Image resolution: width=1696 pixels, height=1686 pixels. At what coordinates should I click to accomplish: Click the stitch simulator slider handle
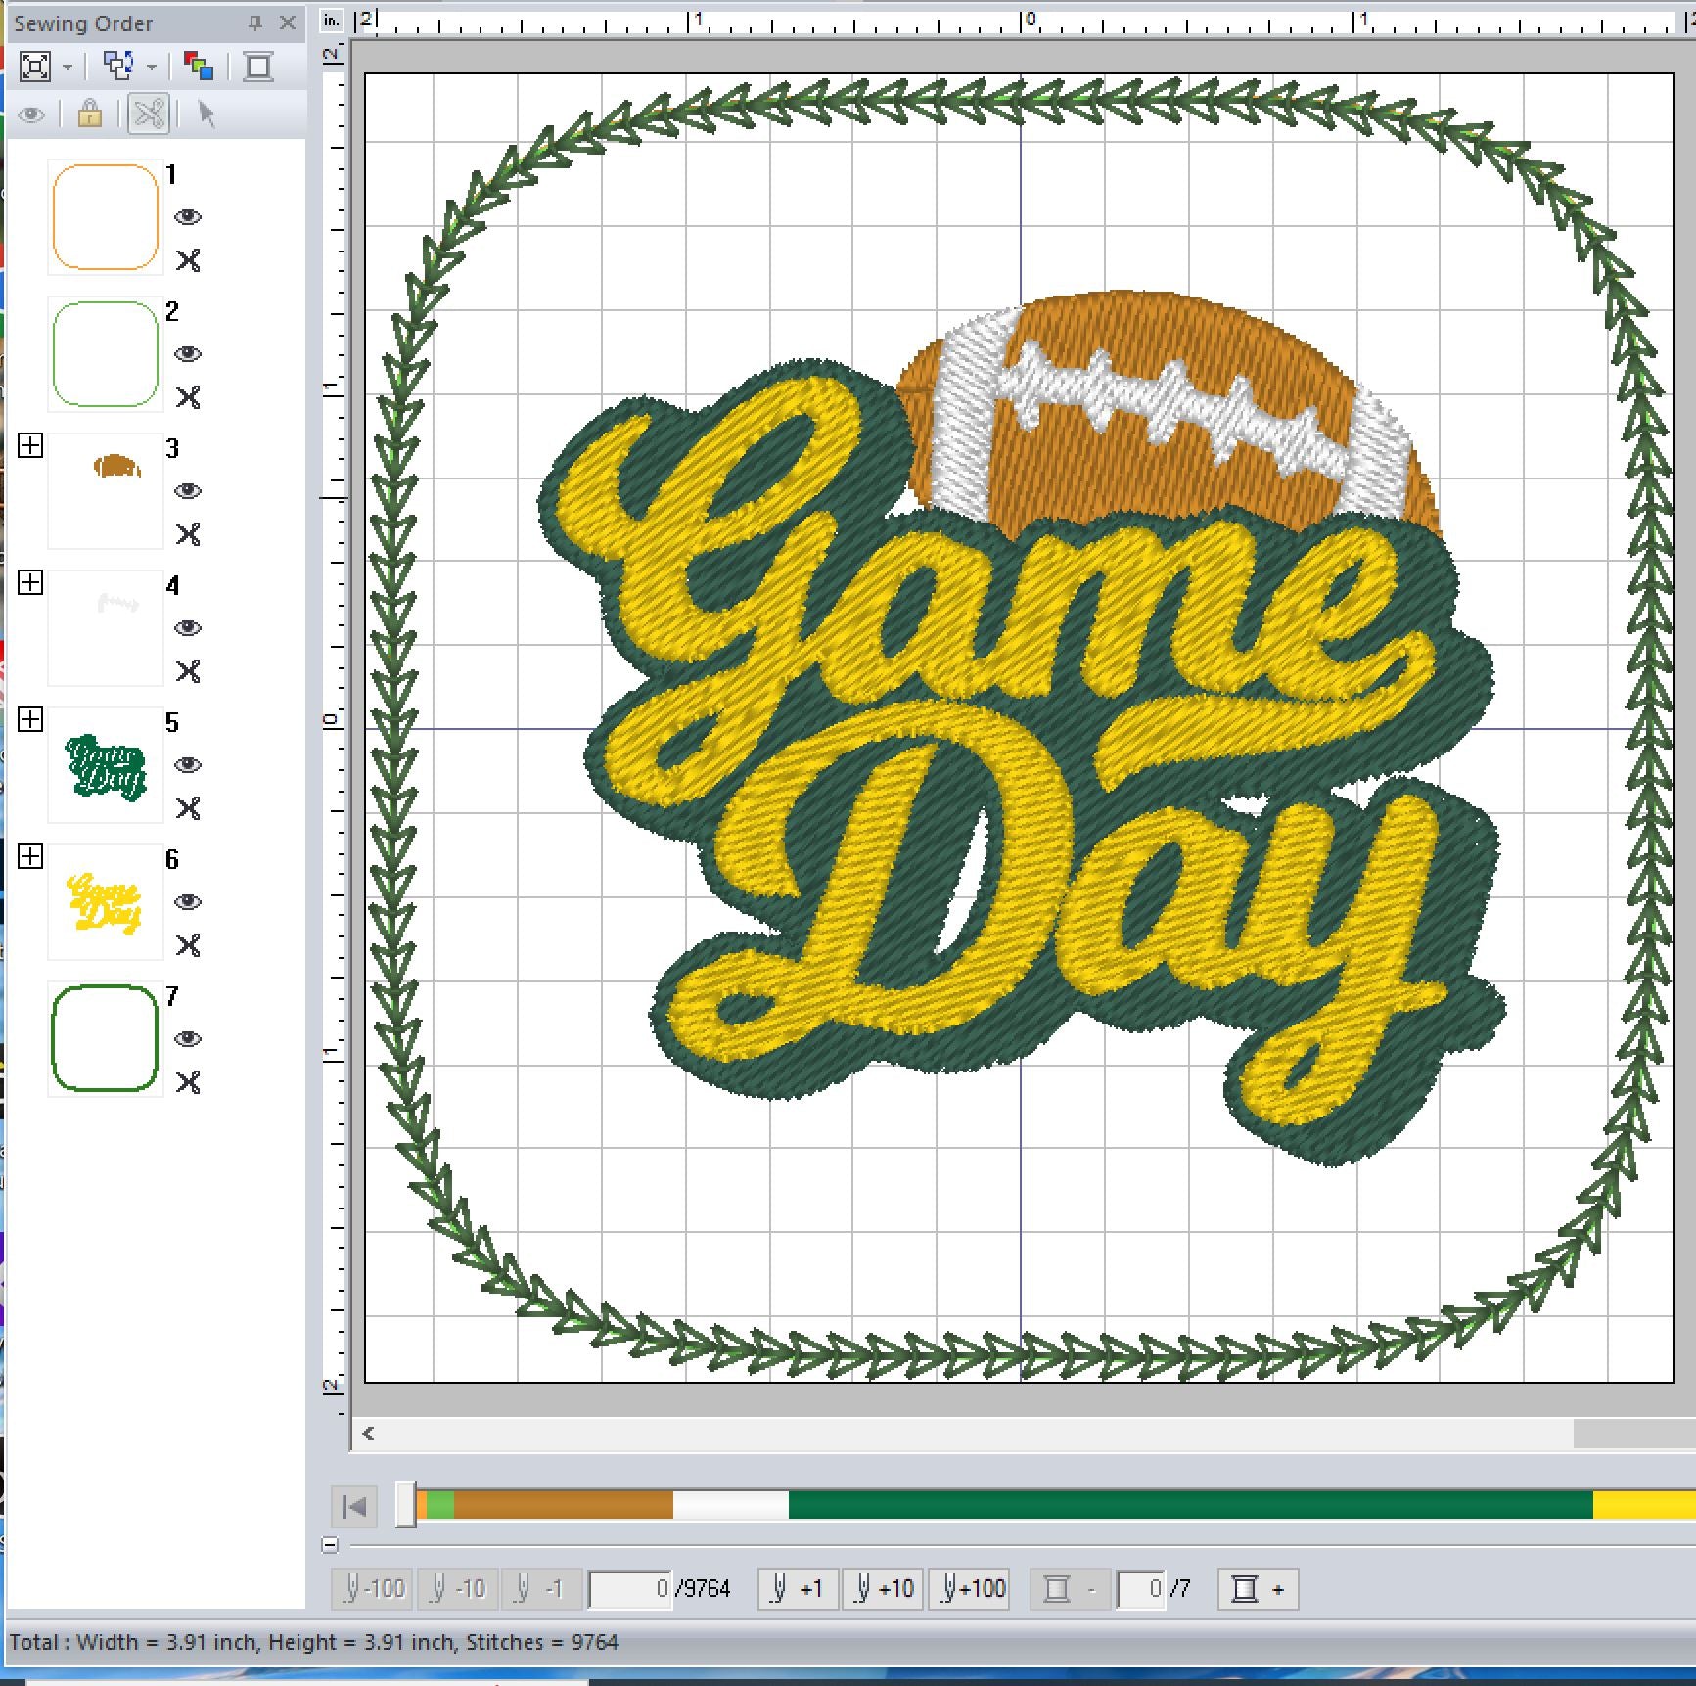405,1505
